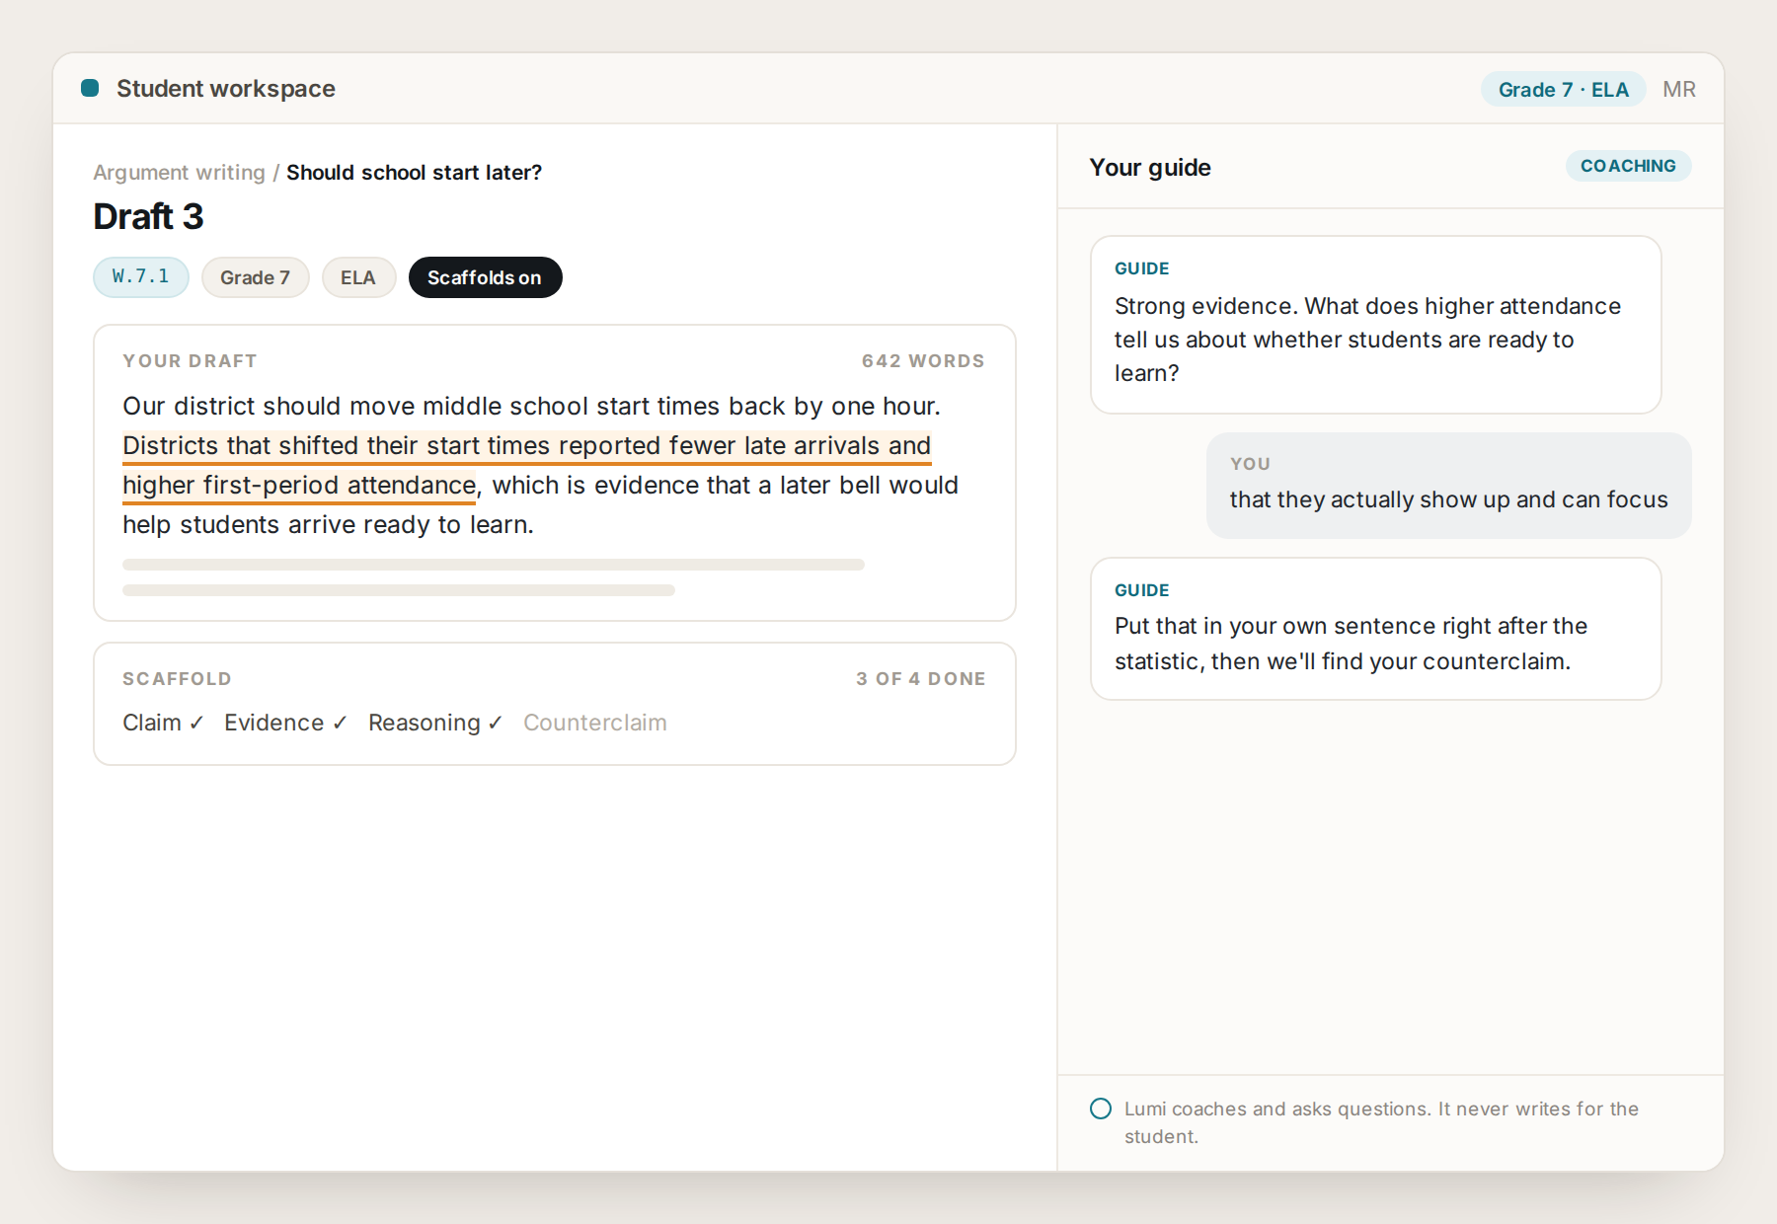Click the teal Student workspace logo square
1777x1224 pixels.
click(x=90, y=88)
